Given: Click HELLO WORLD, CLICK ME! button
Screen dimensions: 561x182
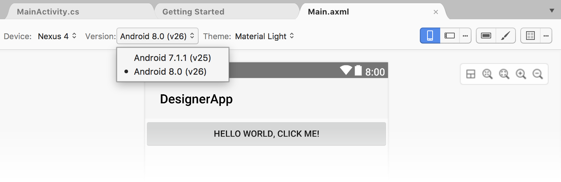Looking at the screenshot, I should 266,134.
